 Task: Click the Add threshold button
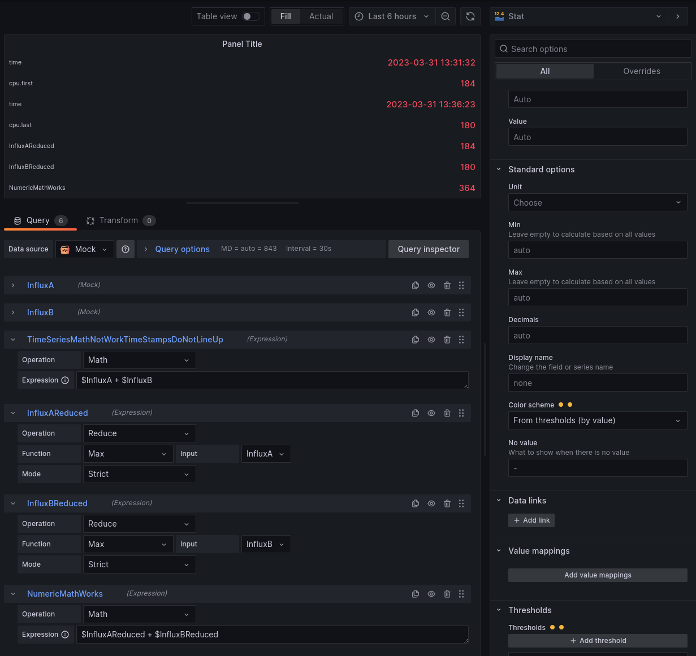coord(598,640)
